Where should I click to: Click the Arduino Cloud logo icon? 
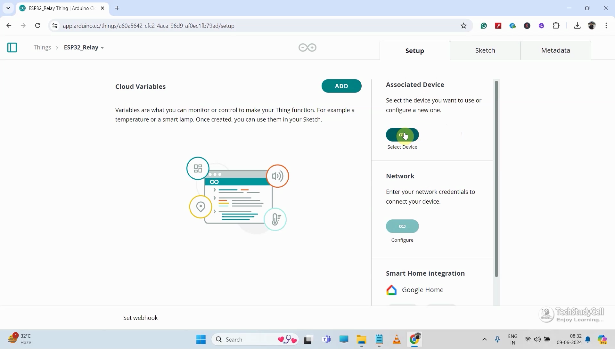click(x=307, y=47)
